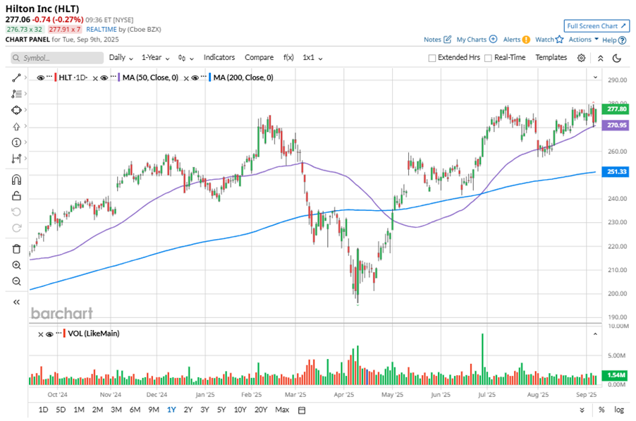Click the undo arrow in left toolbar
Image resolution: width=636 pixels, height=421 pixels.
pyautogui.click(x=16, y=212)
